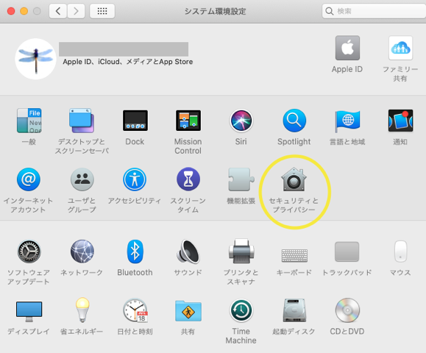Open Apple ID, iCloud account text link
Image resolution: width=426 pixels, height=353 pixels.
tap(128, 62)
